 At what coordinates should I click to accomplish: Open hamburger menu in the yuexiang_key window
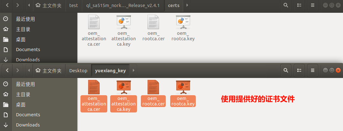point(313,71)
